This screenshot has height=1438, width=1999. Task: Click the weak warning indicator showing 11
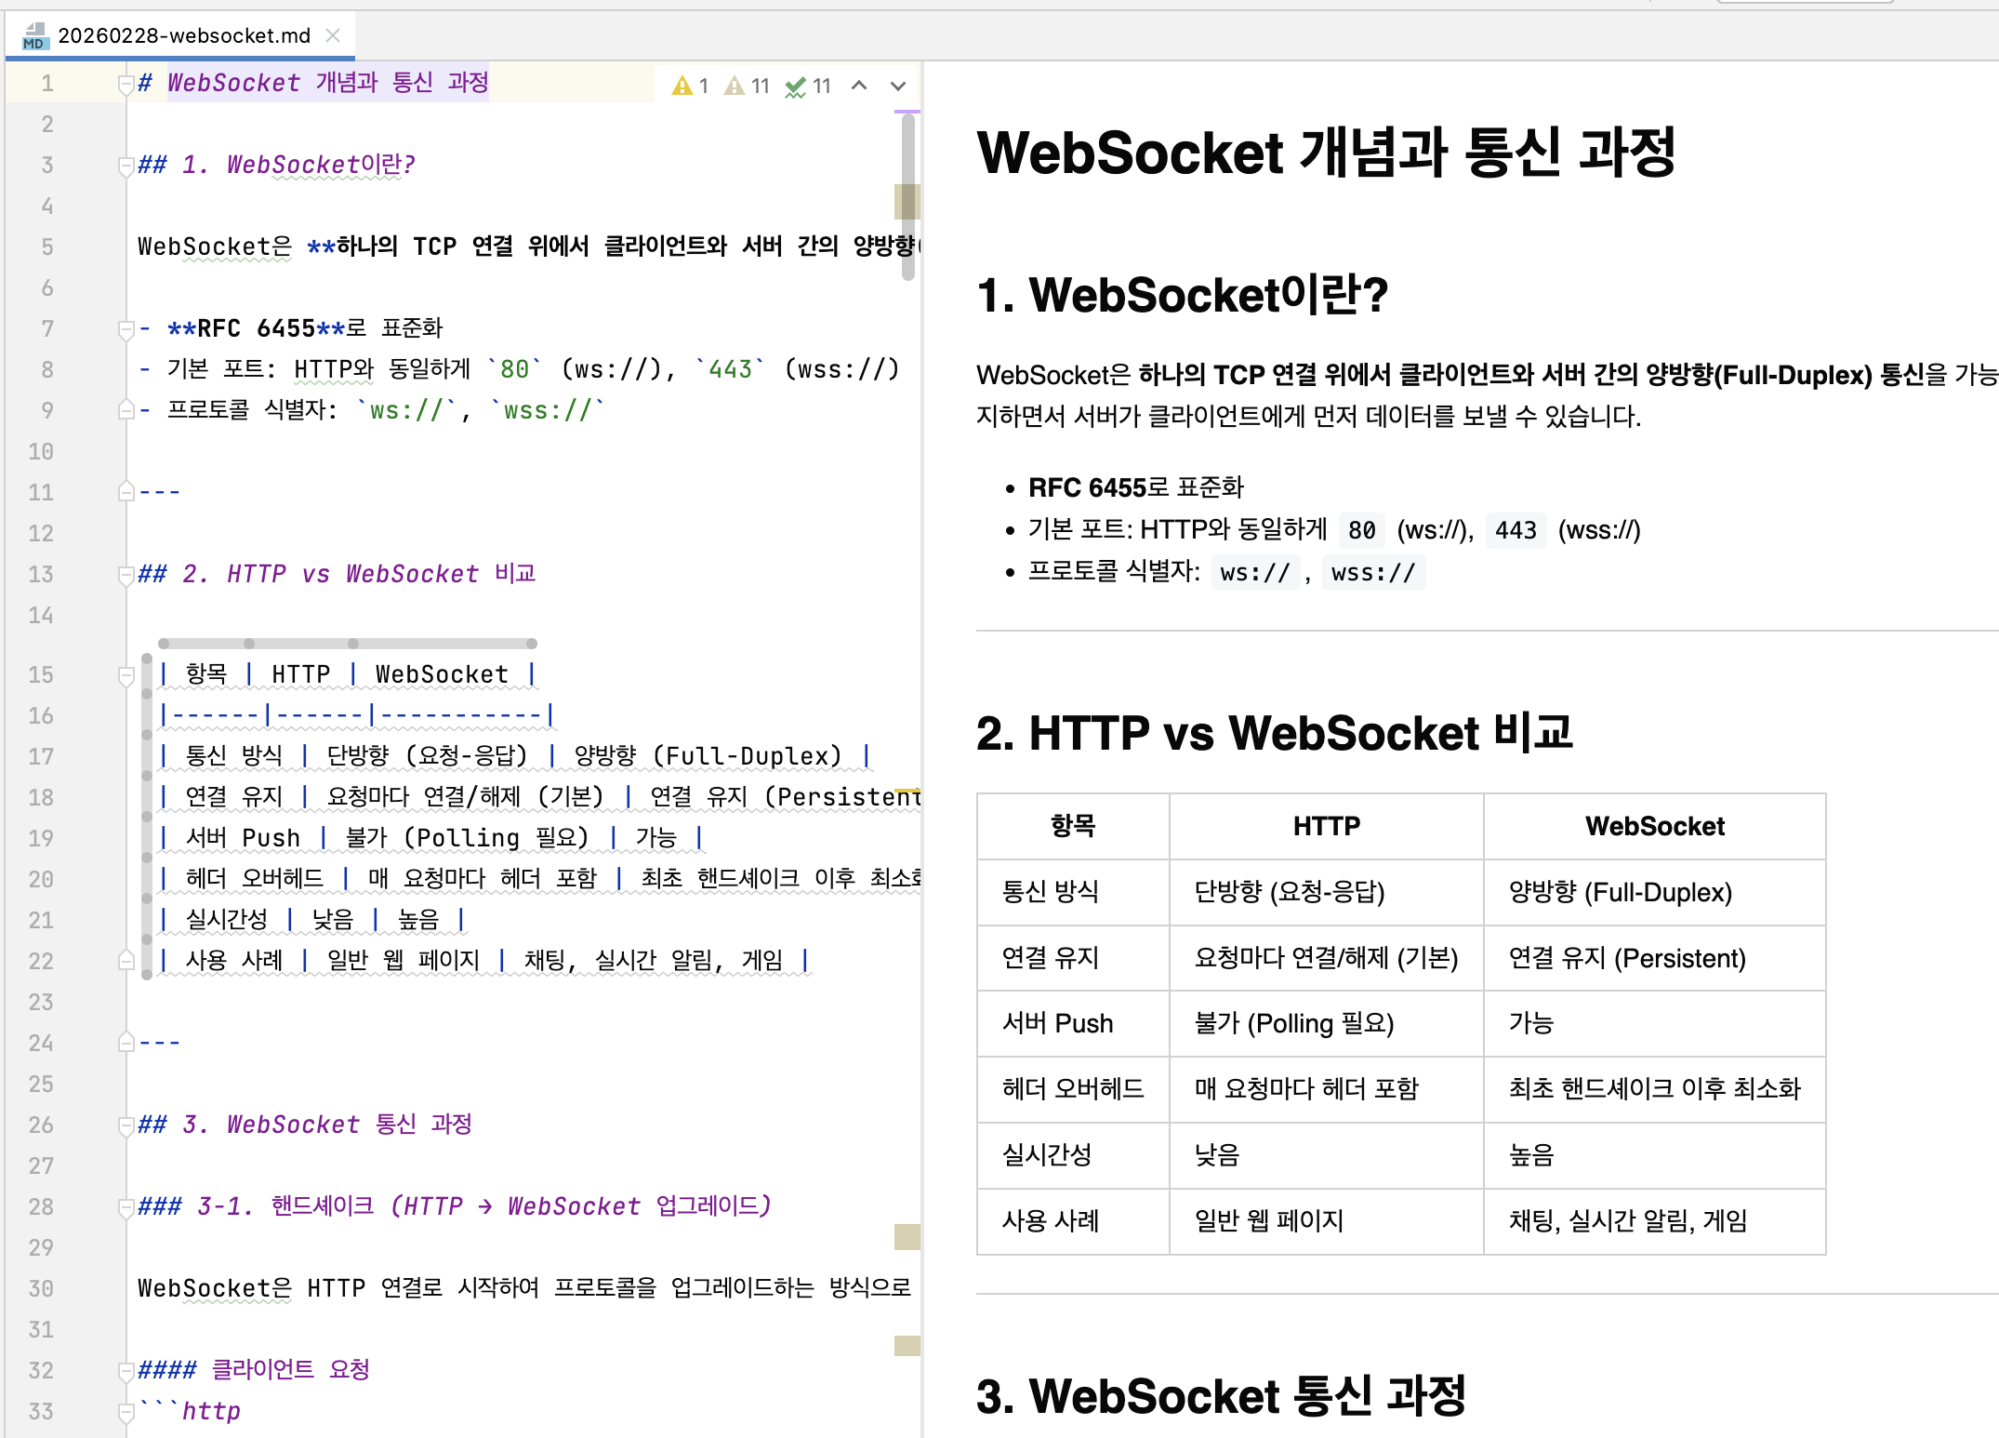(748, 87)
